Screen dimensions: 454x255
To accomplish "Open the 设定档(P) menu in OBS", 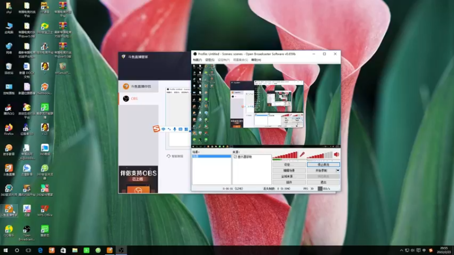I will (x=224, y=60).
